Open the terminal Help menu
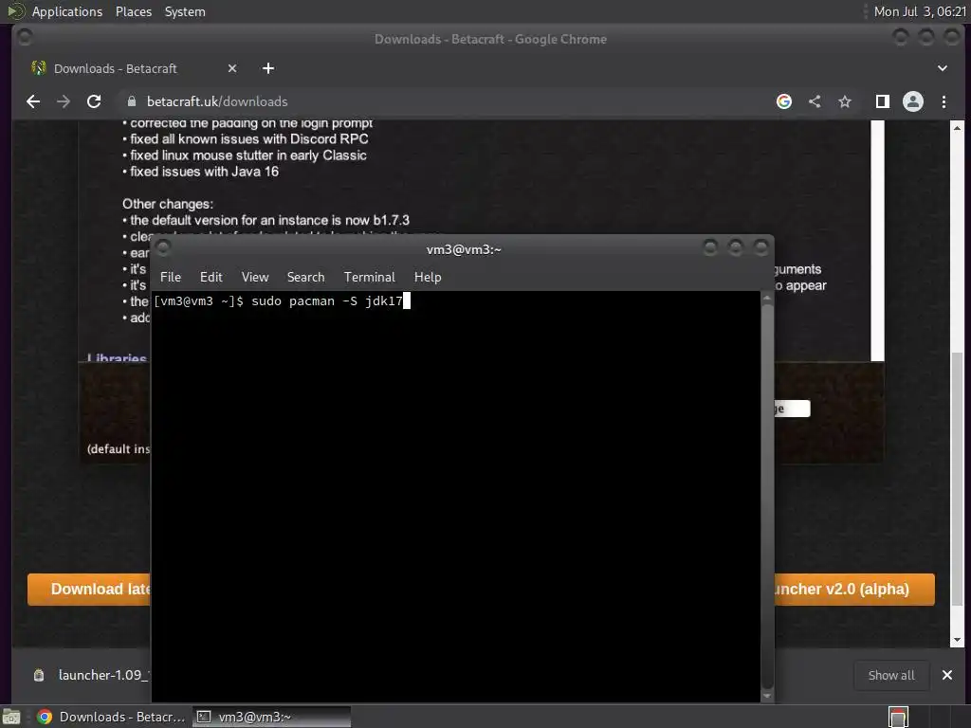971x728 pixels. 428,278
